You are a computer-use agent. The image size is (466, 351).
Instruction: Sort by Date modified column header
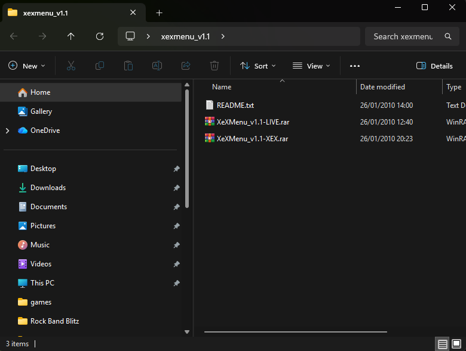pos(382,87)
